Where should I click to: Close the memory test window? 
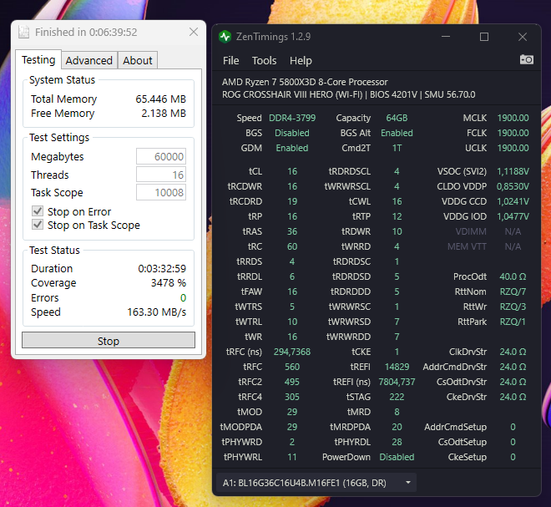coord(194,32)
